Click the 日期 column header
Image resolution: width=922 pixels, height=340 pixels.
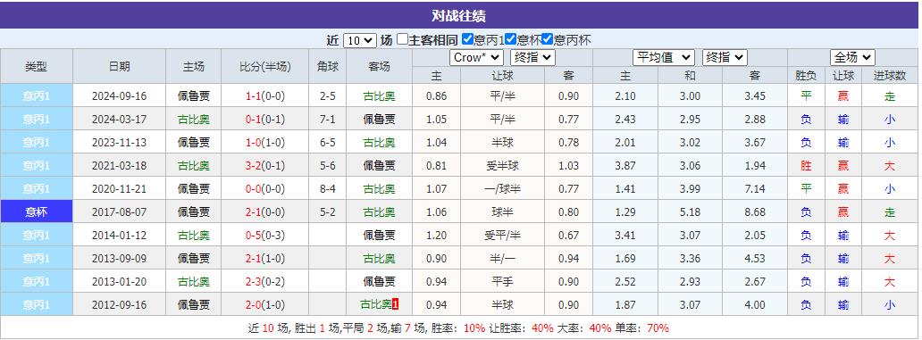coord(120,66)
